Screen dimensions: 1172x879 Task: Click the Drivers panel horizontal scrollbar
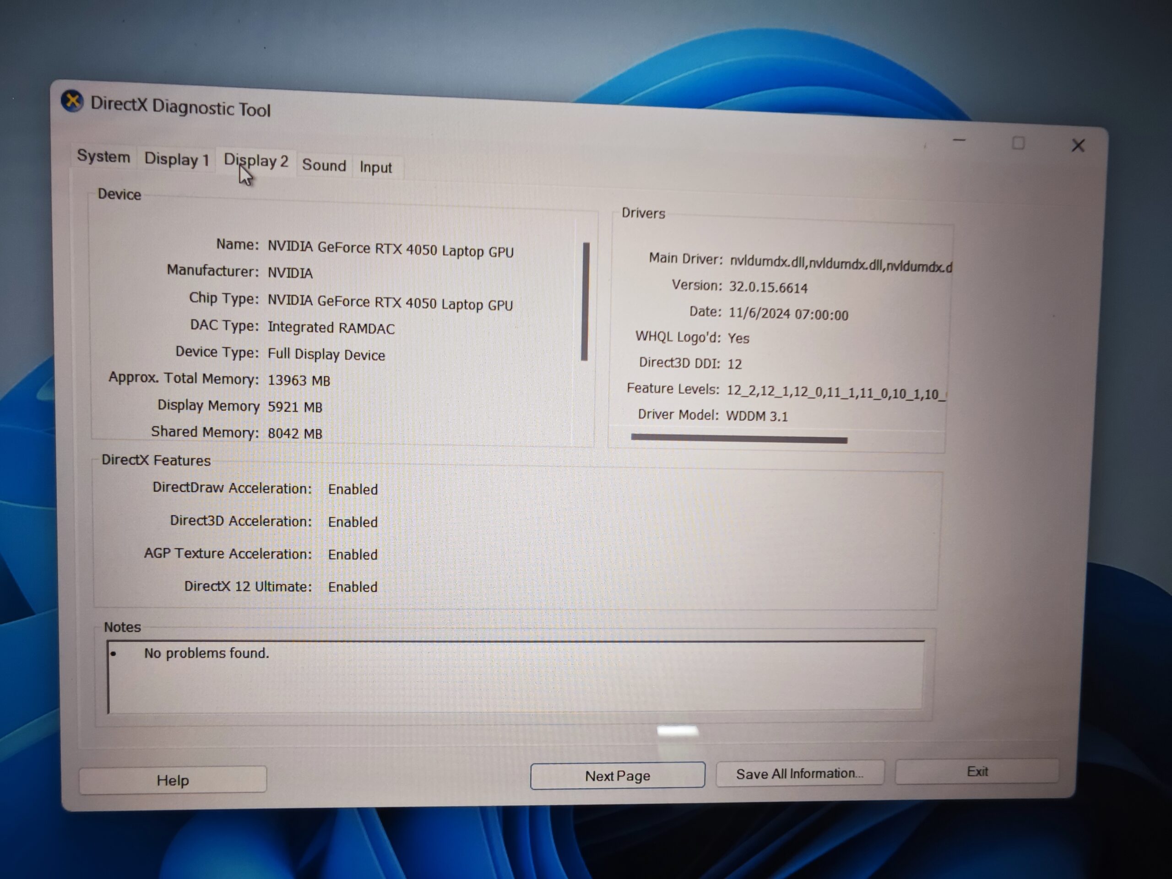tap(739, 439)
